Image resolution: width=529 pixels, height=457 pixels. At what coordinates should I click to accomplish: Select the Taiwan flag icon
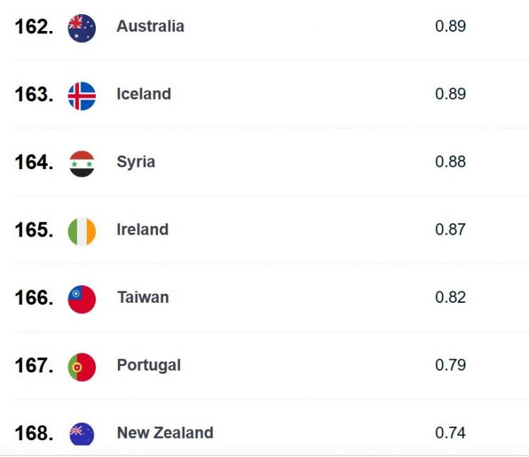(x=82, y=299)
